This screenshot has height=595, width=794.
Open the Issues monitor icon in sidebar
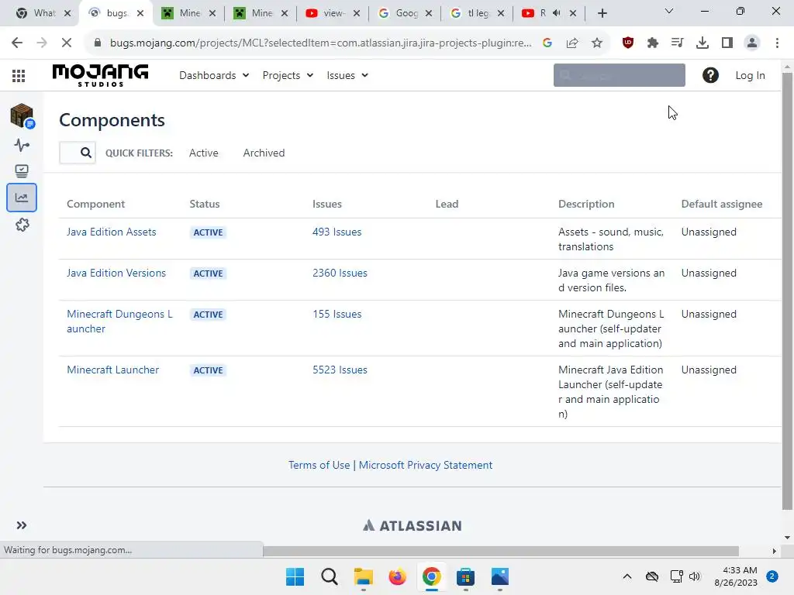click(x=22, y=171)
